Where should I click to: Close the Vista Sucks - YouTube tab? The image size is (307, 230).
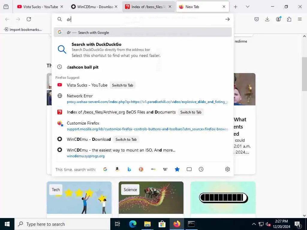pyautogui.click(x=62, y=7)
